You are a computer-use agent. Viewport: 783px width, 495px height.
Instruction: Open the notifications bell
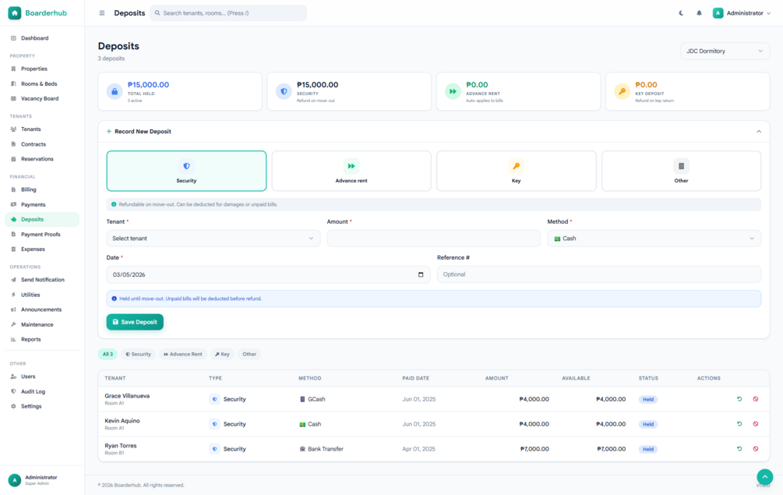699,13
